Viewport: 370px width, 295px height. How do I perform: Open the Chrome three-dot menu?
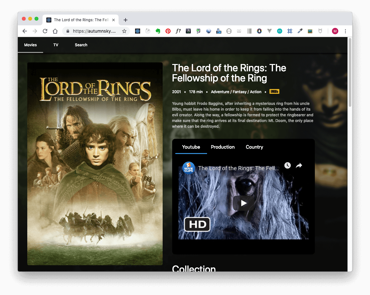pyautogui.click(x=346, y=31)
